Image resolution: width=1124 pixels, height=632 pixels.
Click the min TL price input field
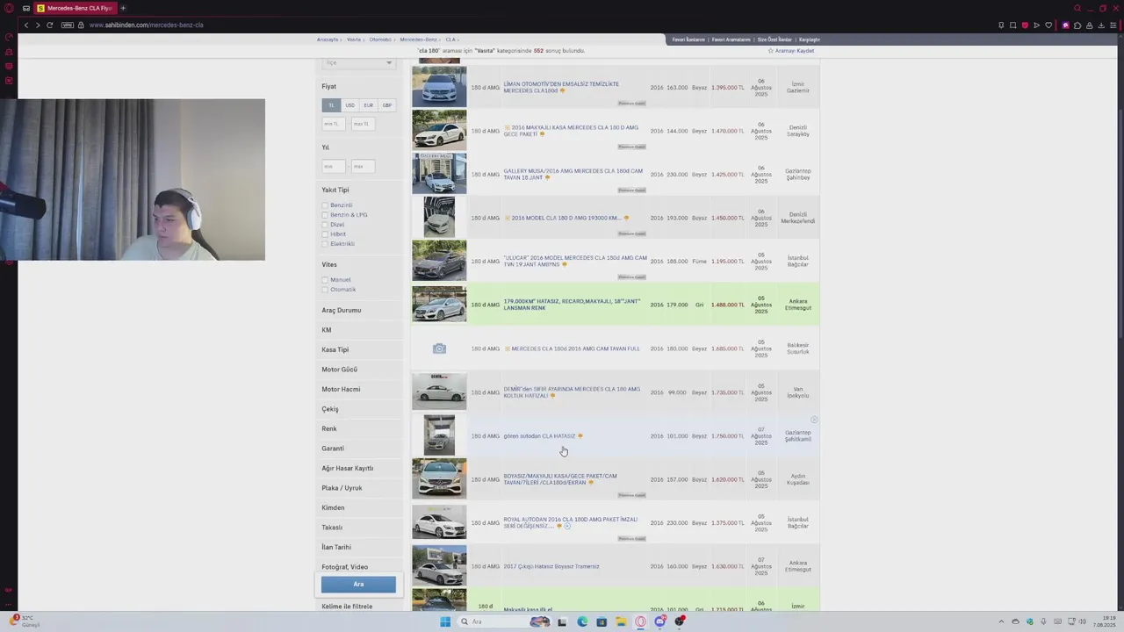(x=334, y=124)
